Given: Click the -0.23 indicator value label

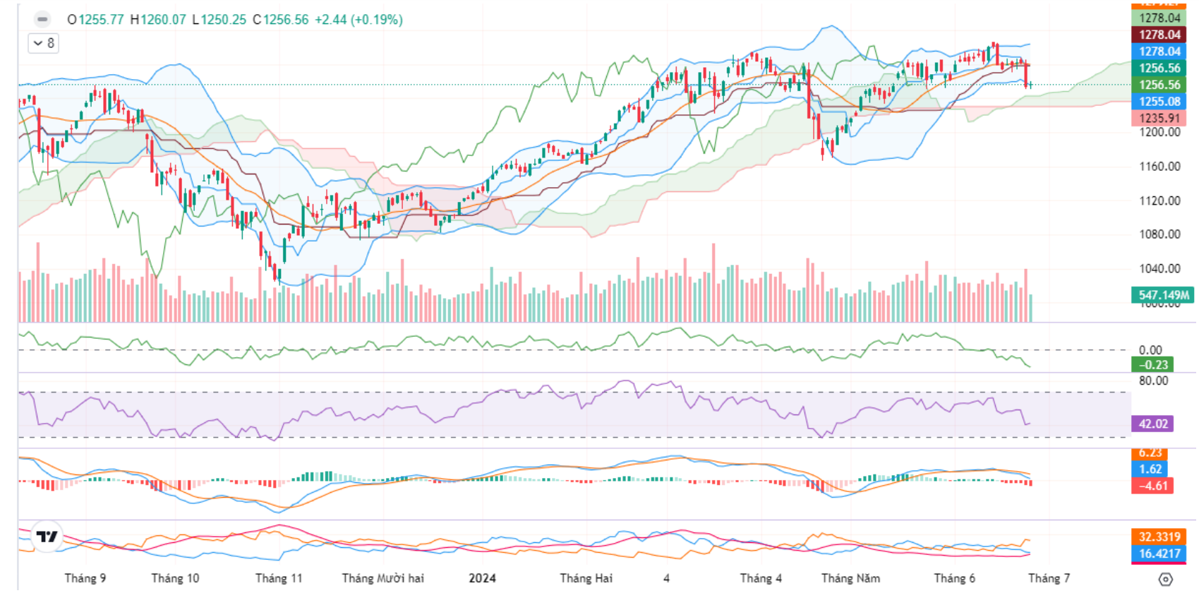Looking at the screenshot, I should 1152,364.
